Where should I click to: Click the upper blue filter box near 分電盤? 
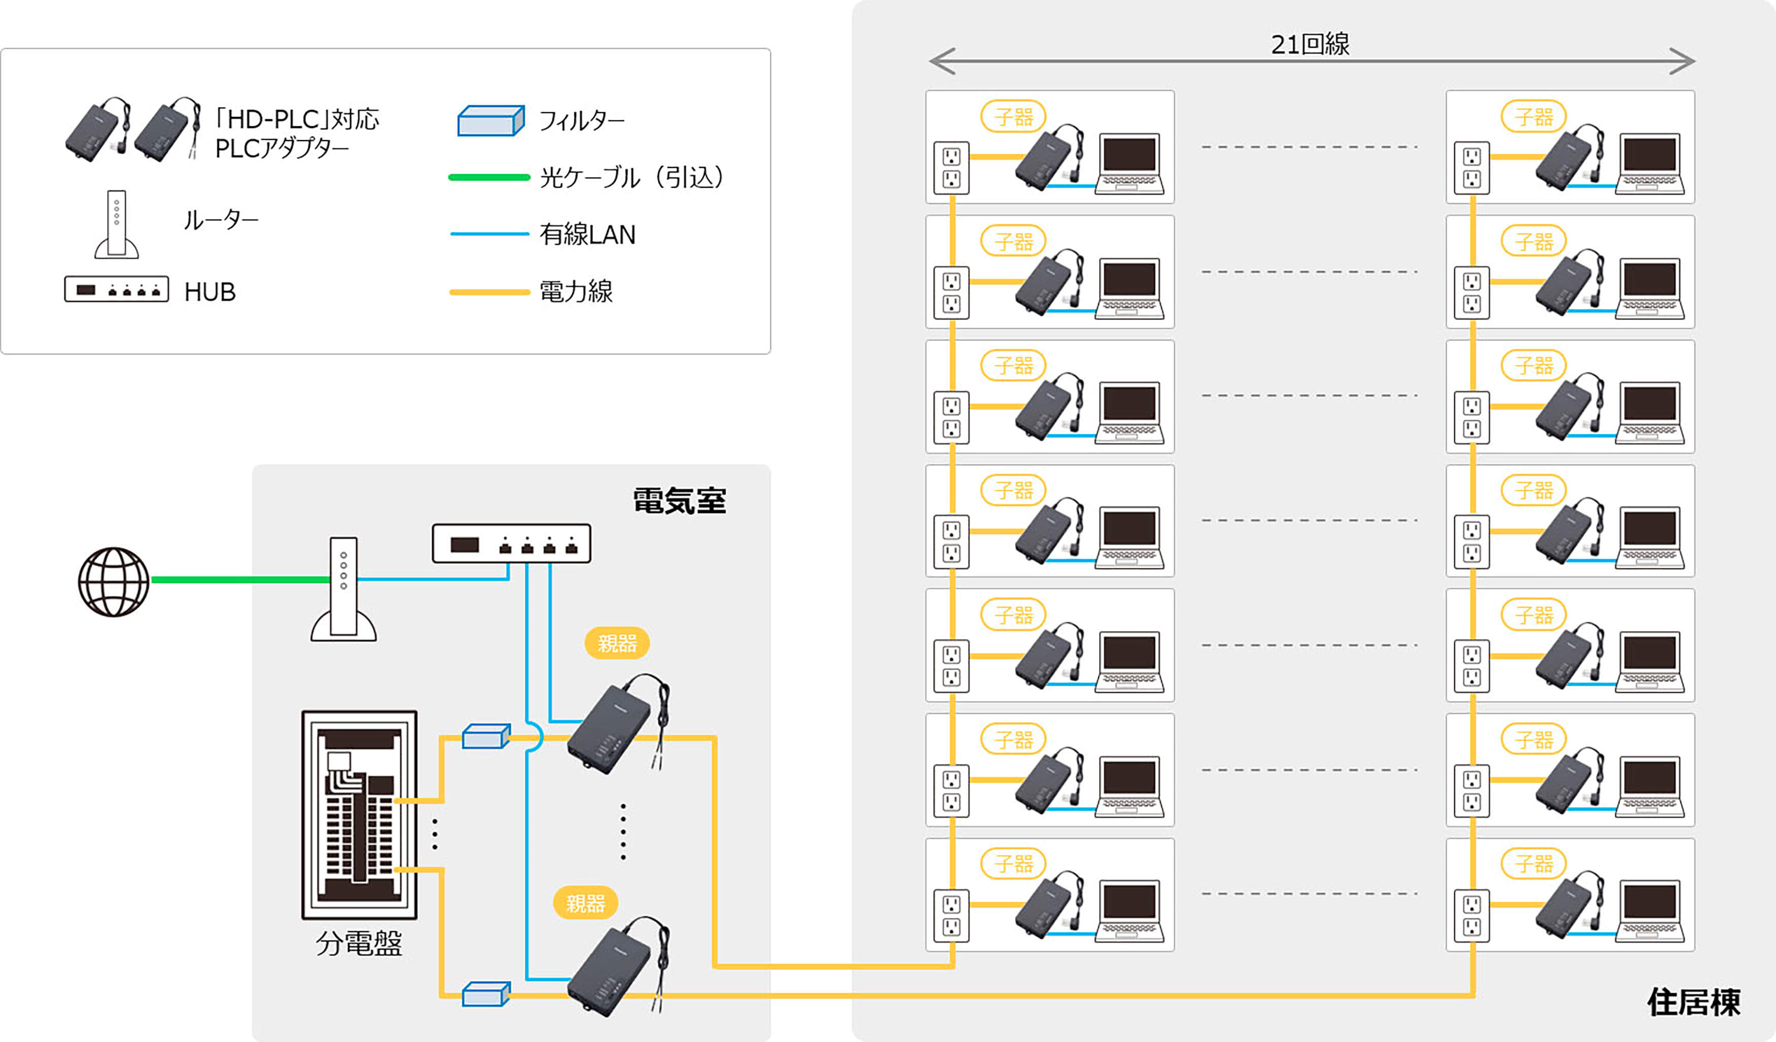tap(486, 737)
